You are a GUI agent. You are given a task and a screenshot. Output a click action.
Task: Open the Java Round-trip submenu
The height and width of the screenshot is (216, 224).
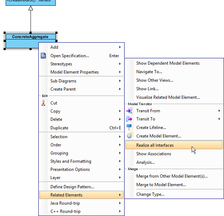coord(81,203)
